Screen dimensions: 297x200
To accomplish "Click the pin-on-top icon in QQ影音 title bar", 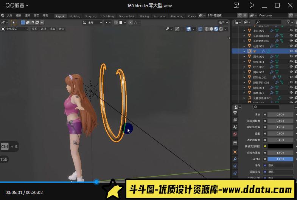I will pyautogui.click(x=251, y=5).
